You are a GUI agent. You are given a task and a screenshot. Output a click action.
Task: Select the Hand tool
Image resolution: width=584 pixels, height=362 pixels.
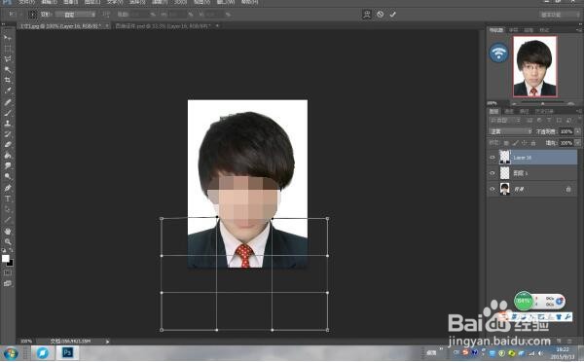(8, 232)
